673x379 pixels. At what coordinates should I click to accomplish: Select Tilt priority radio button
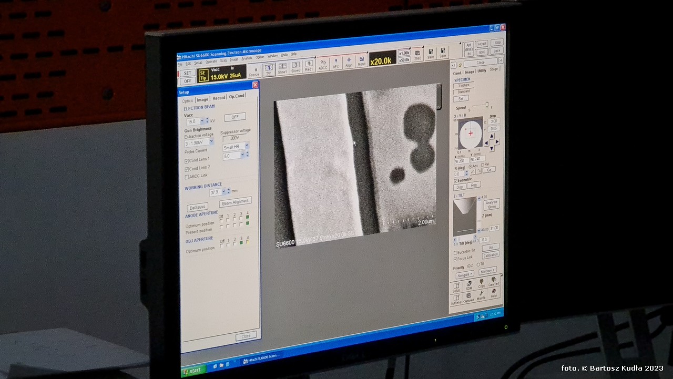pyautogui.click(x=478, y=264)
